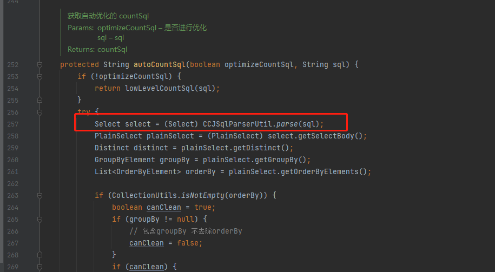This screenshot has height=272, width=495.
Task: Click the fold end marker at line 255
Action: (x=40, y=100)
